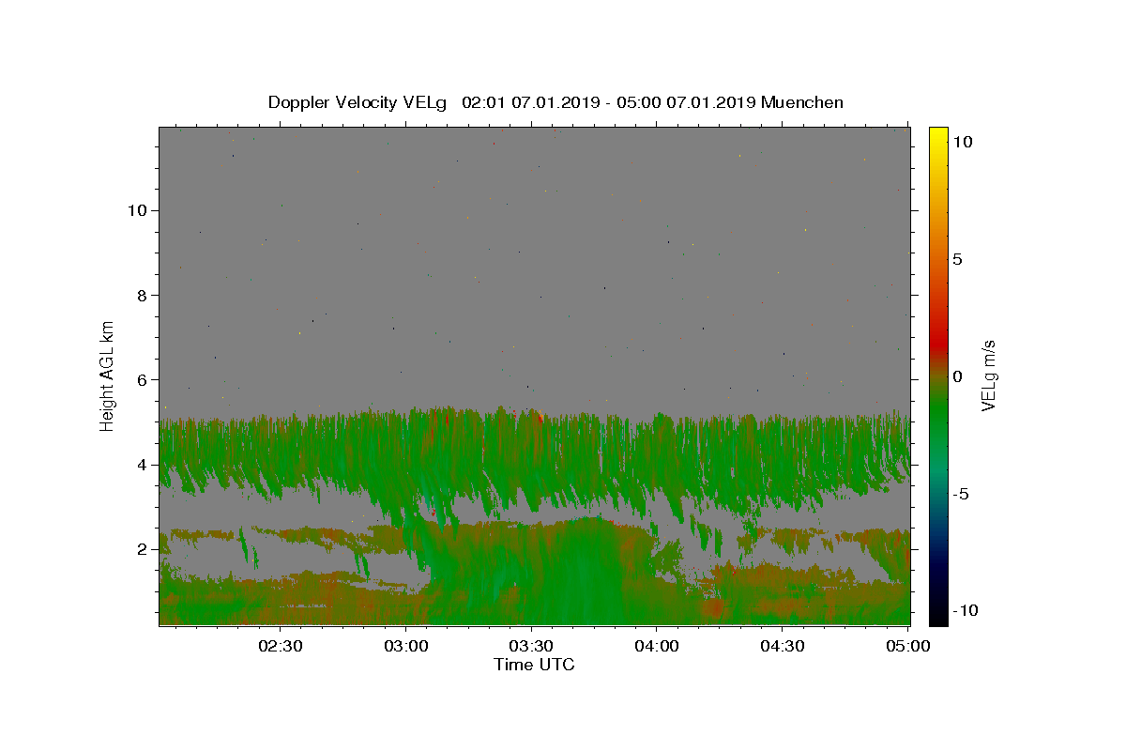
Task: Click the 'Muenchen' station name in title
Action: click(802, 102)
